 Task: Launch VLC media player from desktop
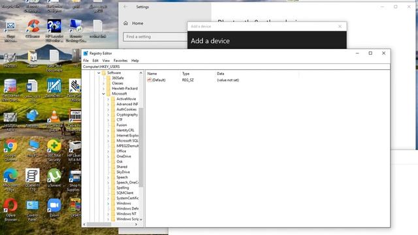coord(54,121)
